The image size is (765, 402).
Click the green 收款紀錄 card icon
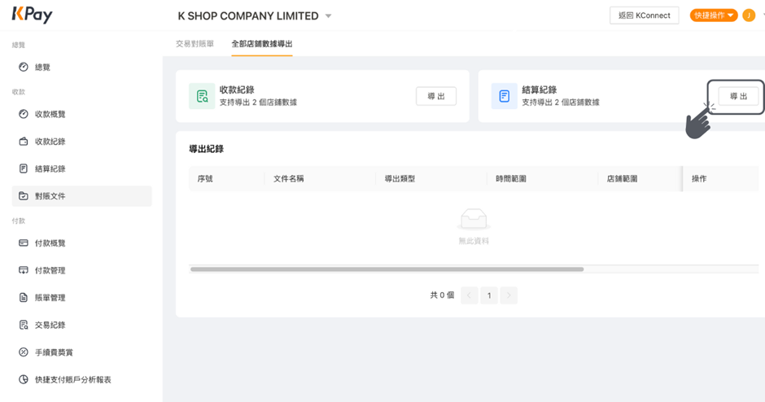[202, 96]
